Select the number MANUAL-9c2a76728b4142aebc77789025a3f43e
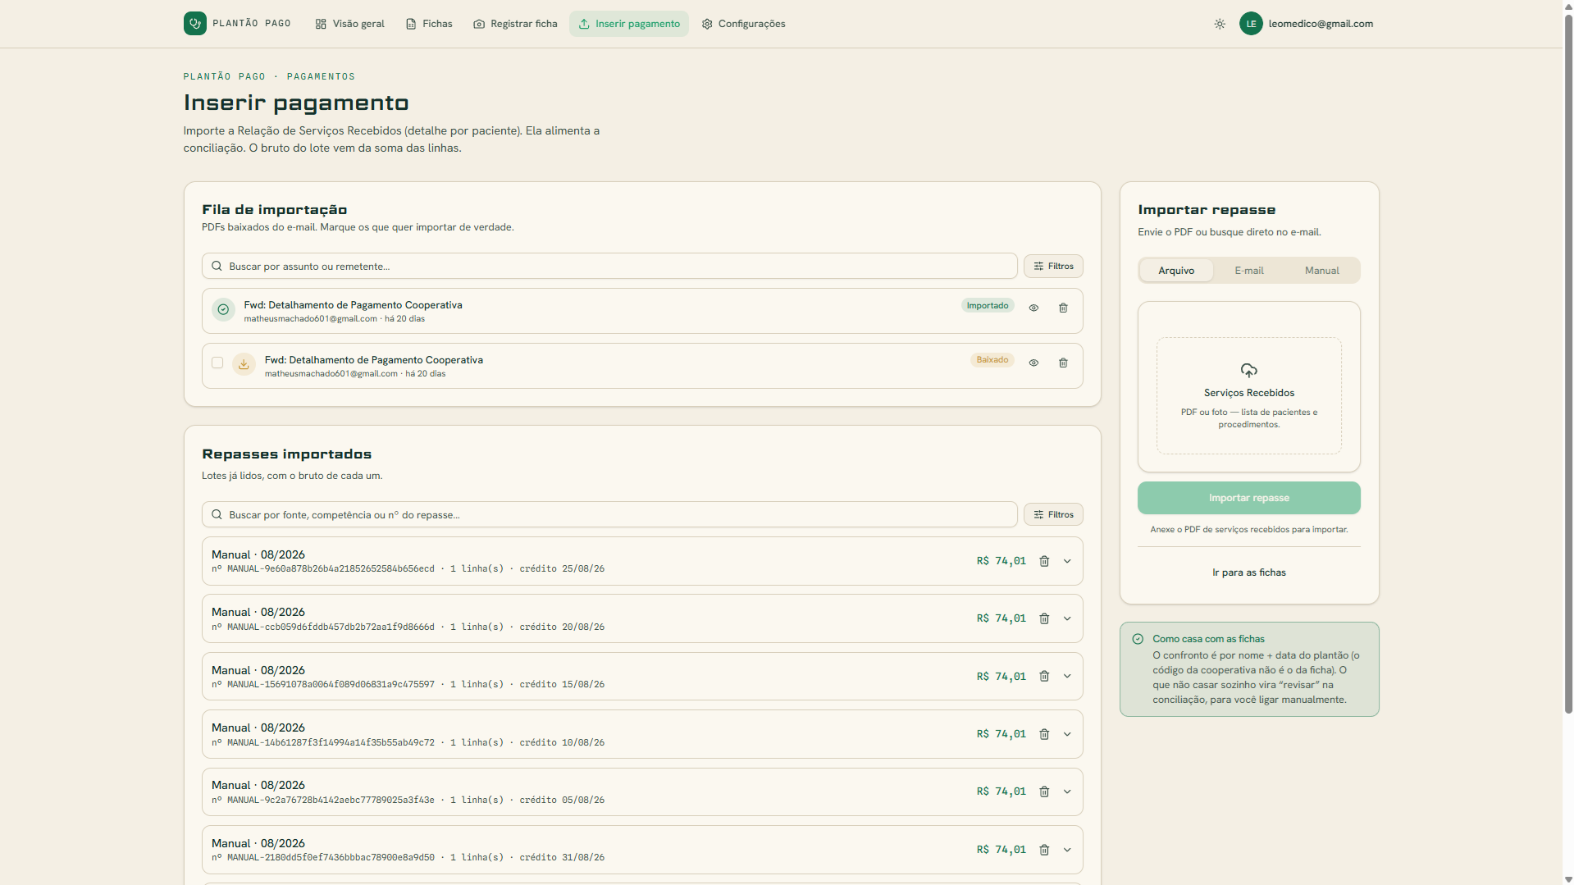 tap(331, 800)
